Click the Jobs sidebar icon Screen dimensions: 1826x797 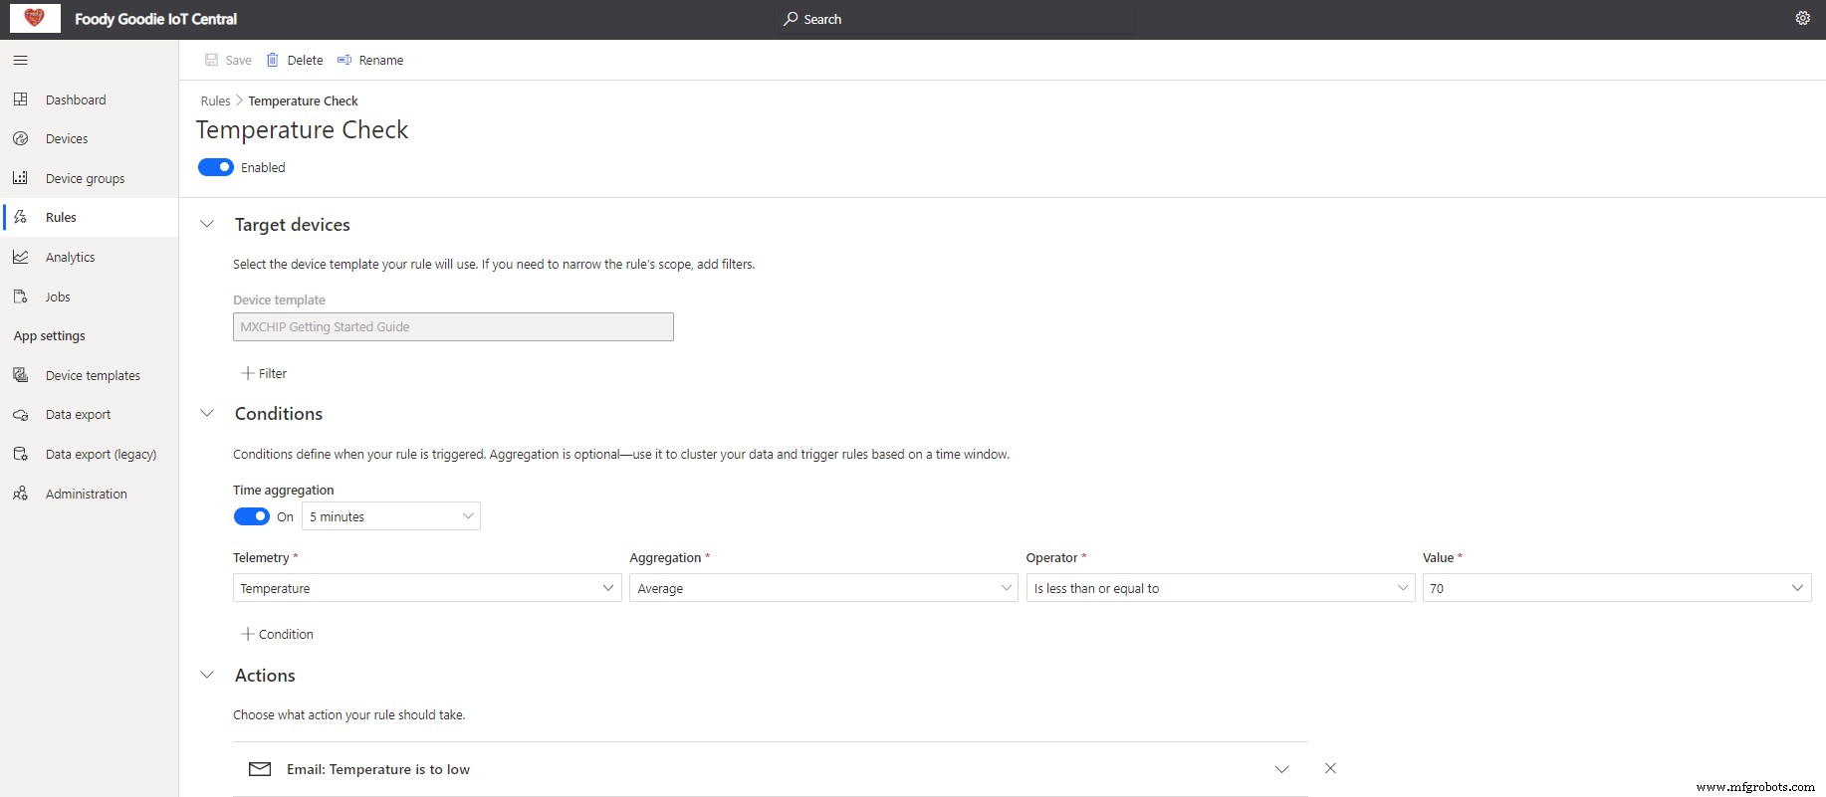click(x=20, y=297)
